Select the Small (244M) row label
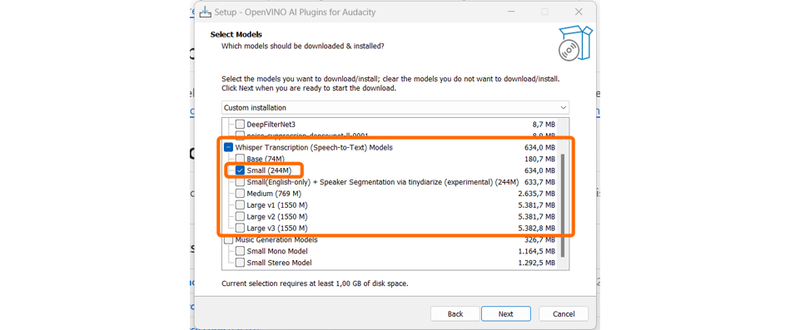The image size is (790, 330). click(269, 170)
